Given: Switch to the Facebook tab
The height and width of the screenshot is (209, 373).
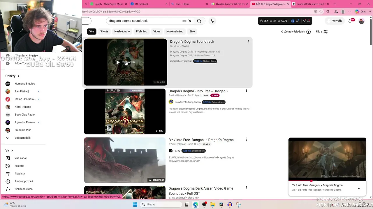Looking at the screenshot, I should tap(149, 4).
